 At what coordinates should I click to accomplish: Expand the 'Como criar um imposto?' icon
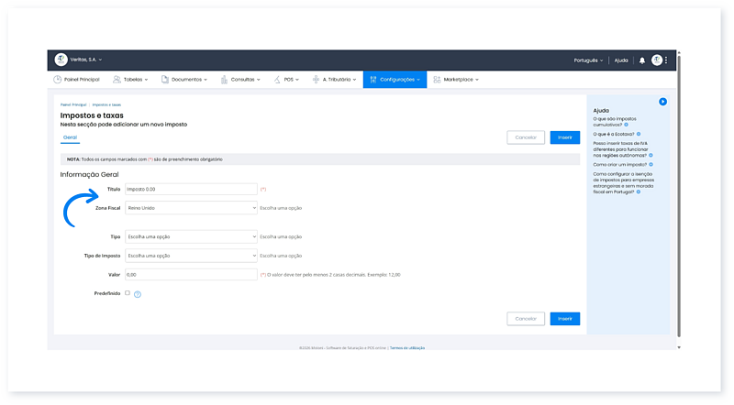[643, 164]
